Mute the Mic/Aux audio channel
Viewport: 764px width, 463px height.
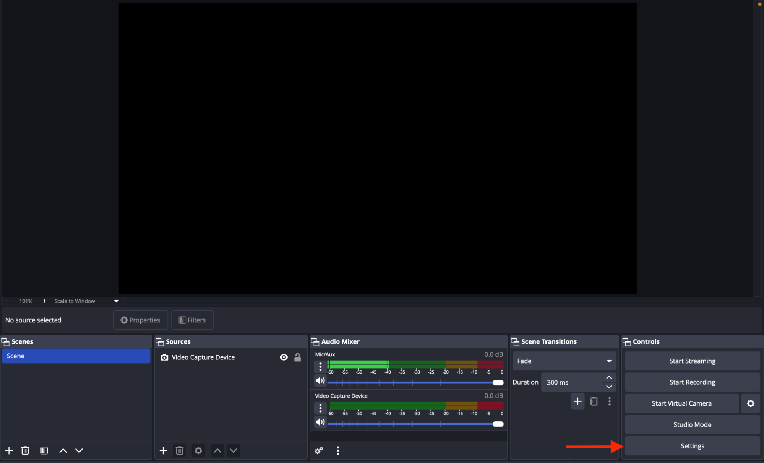click(x=320, y=381)
